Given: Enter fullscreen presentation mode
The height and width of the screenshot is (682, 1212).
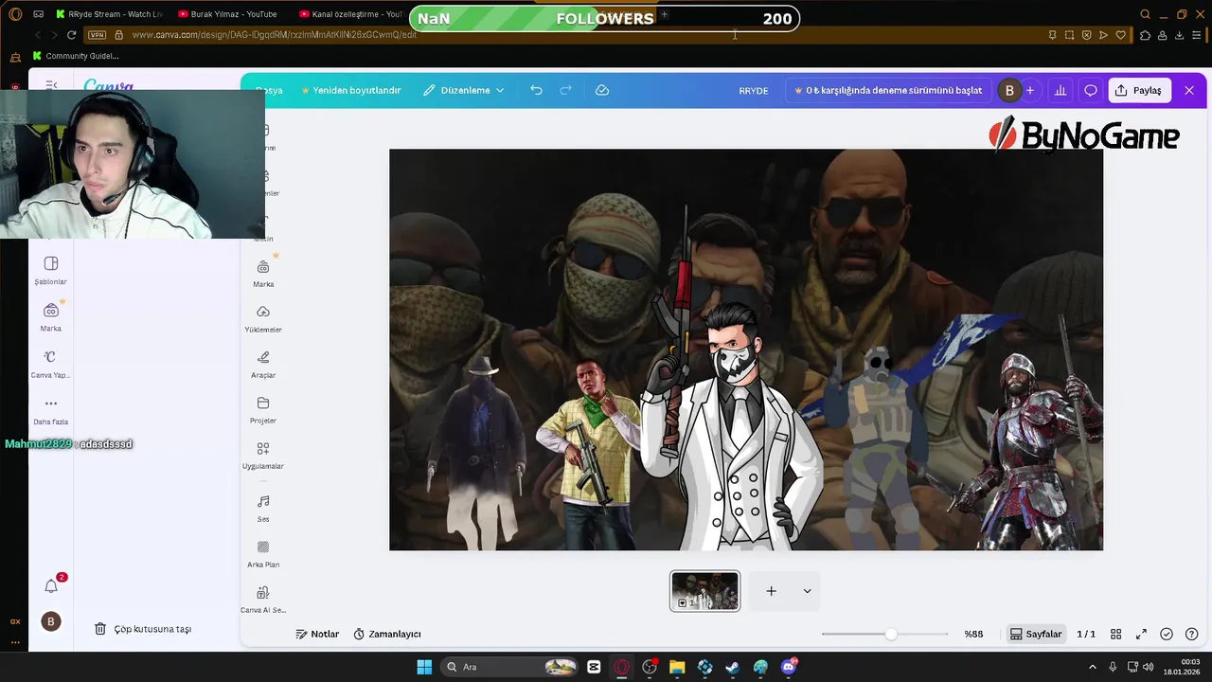Looking at the screenshot, I should (1141, 634).
